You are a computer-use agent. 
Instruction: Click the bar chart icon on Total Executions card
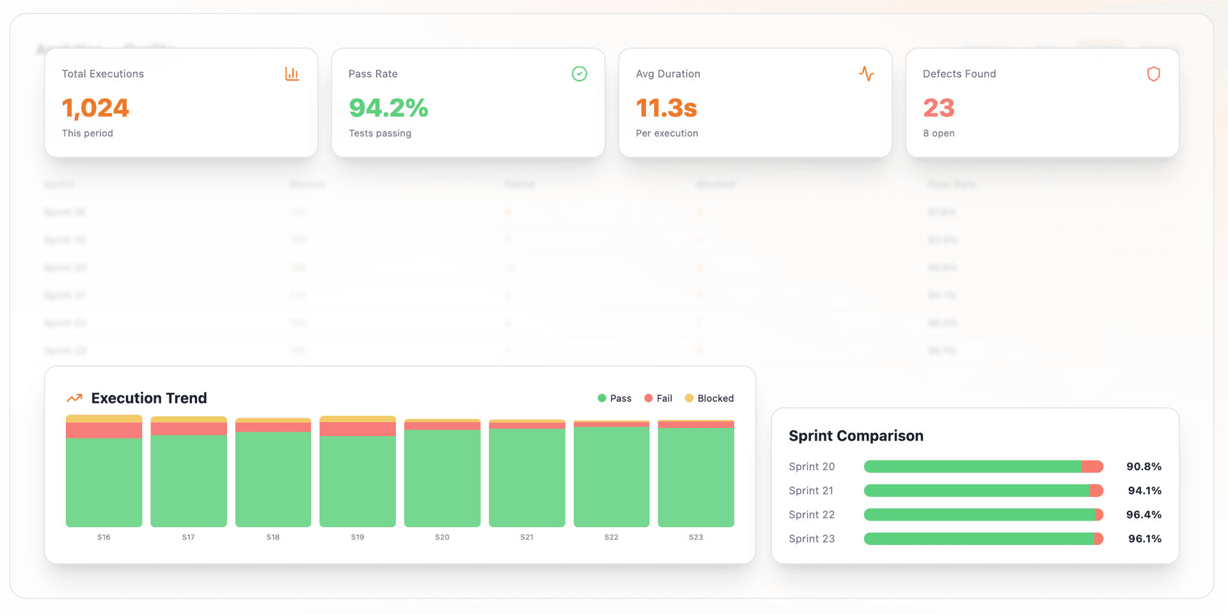292,74
